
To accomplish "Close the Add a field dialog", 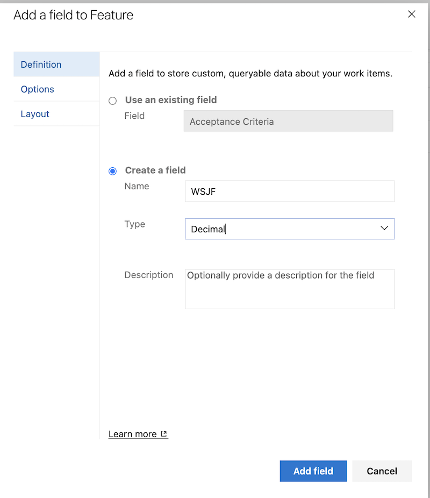I will pyautogui.click(x=412, y=14).
